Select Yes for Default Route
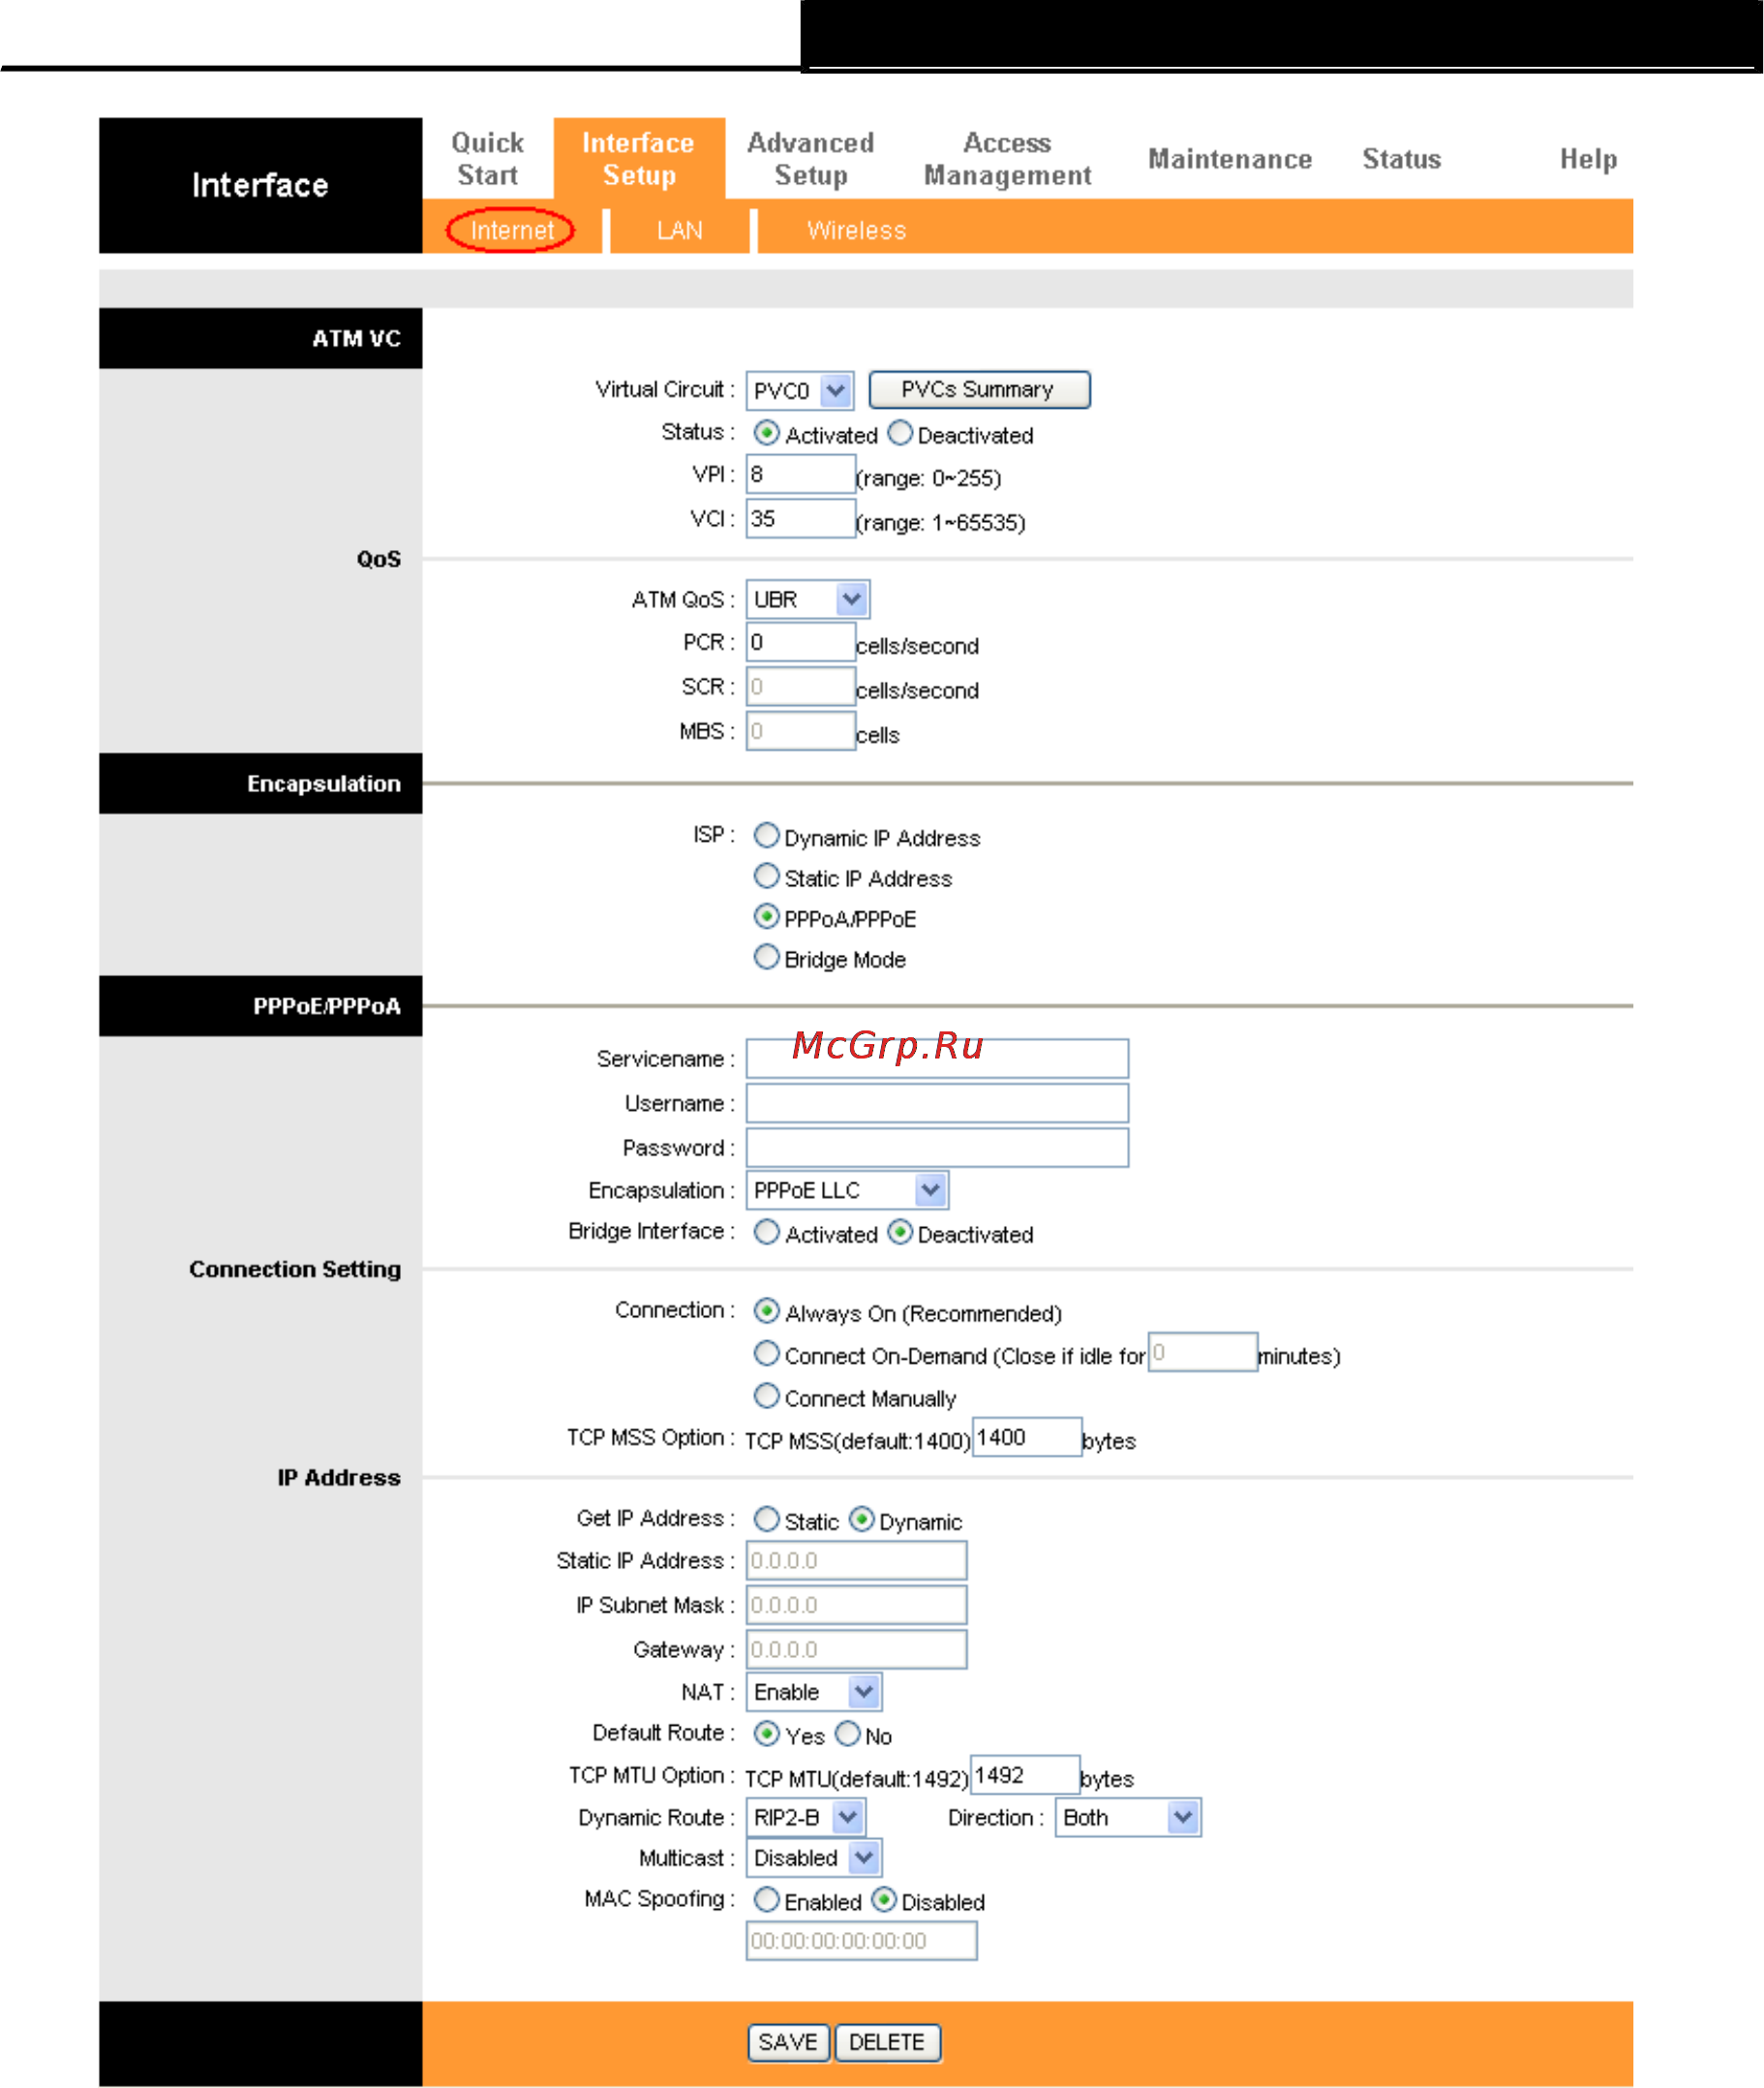 click(767, 1733)
